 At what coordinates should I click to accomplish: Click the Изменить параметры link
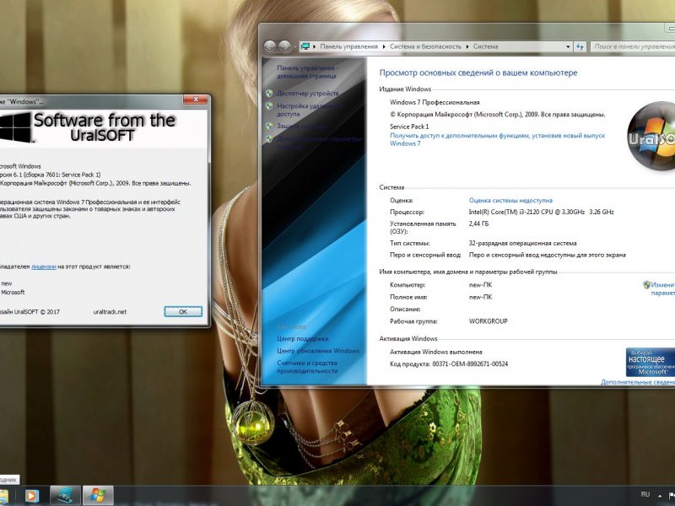(x=663, y=288)
